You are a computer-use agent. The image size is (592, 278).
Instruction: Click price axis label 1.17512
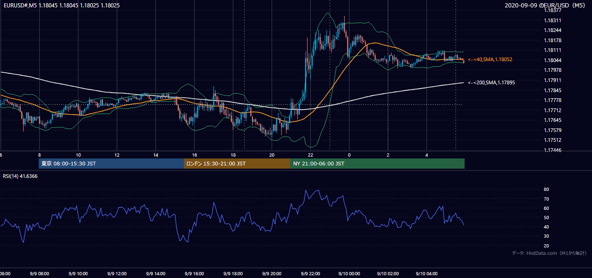tap(553, 140)
